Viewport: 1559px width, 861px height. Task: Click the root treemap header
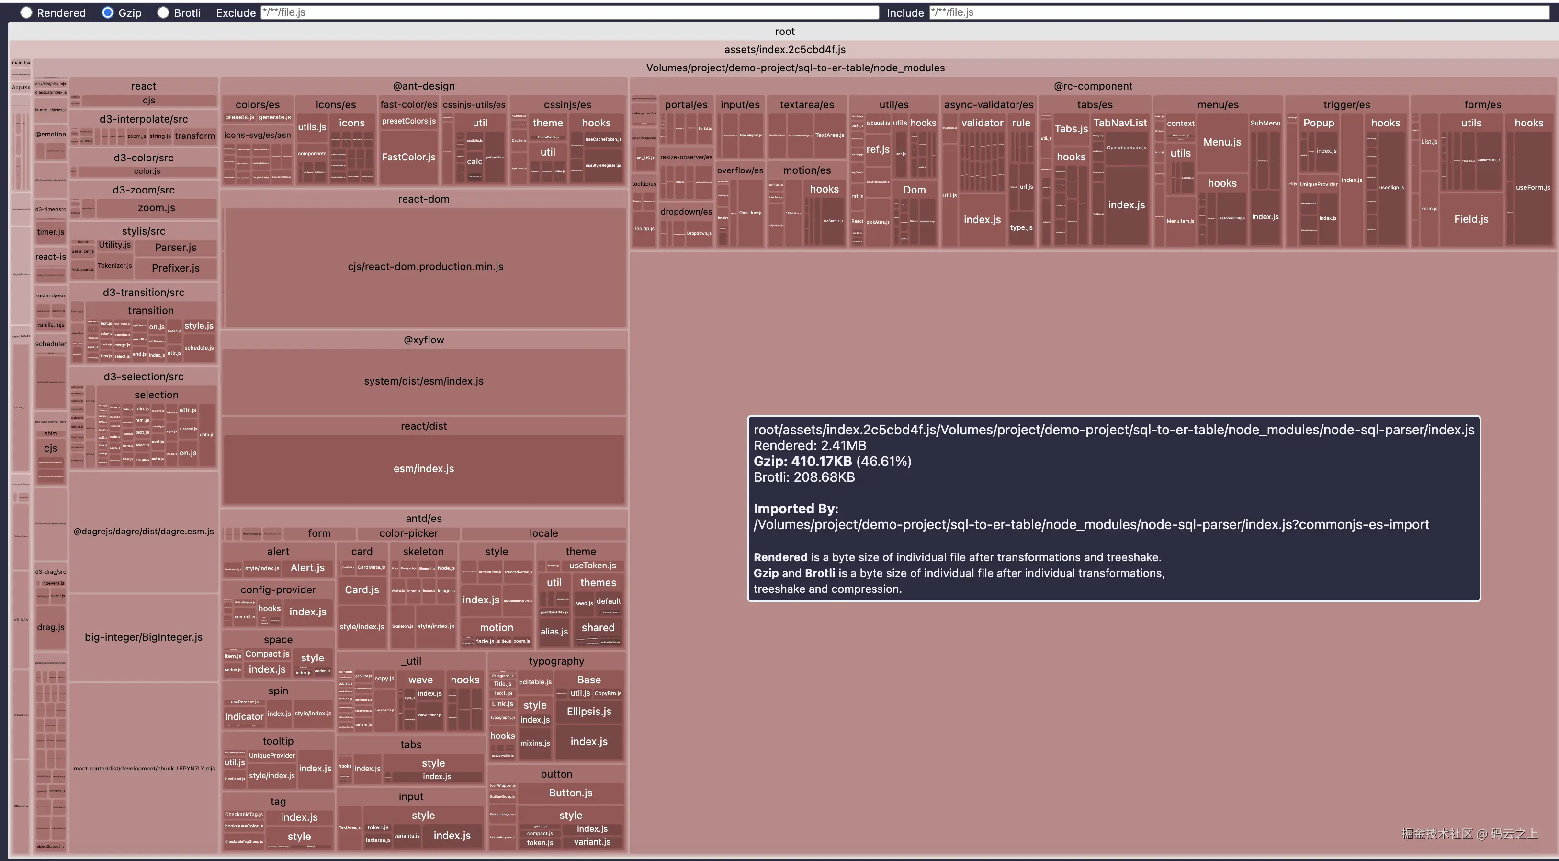click(784, 32)
